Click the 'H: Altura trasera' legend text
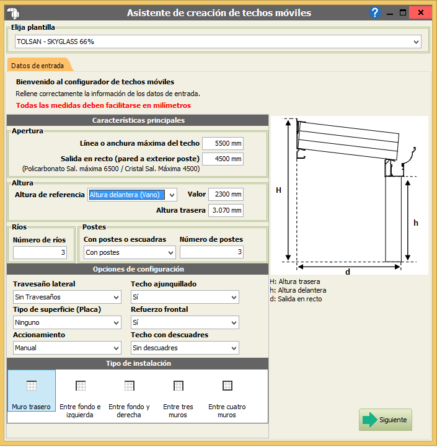Screen dimensions: 437x447 (x=295, y=281)
